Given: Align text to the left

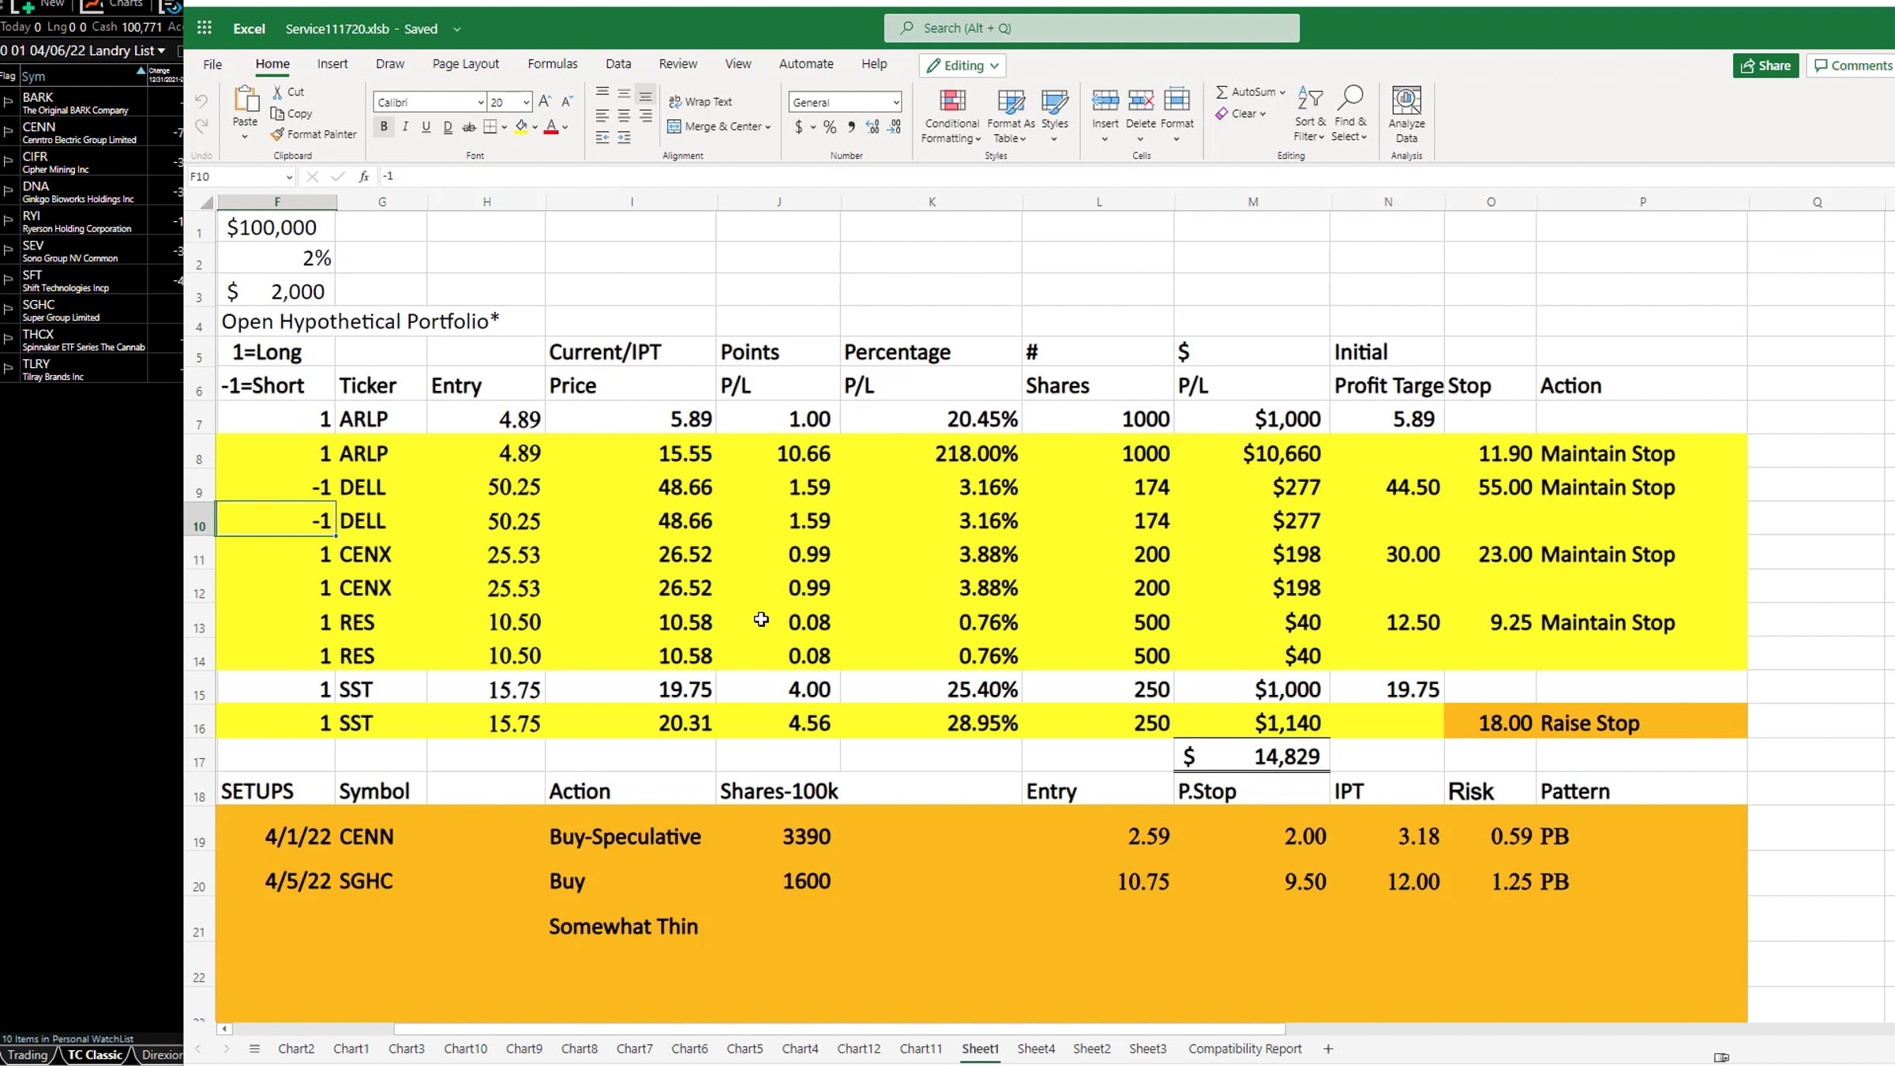Looking at the screenshot, I should [x=602, y=115].
